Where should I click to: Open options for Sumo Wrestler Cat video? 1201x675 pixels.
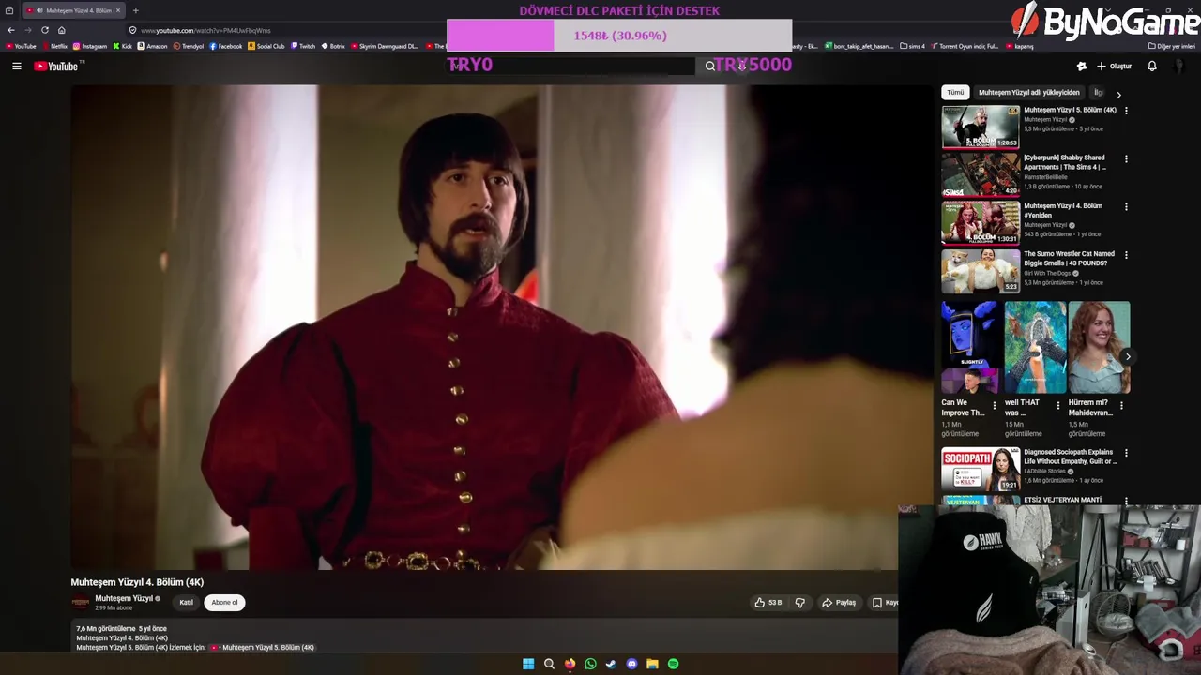click(x=1126, y=254)
